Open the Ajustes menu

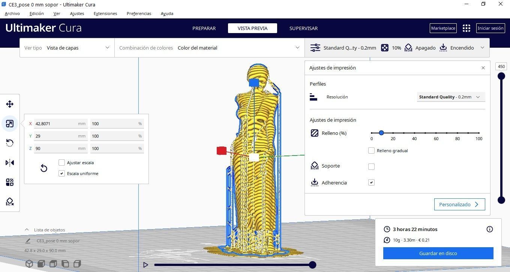[77, 14]
